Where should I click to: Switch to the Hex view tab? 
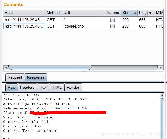43,88
